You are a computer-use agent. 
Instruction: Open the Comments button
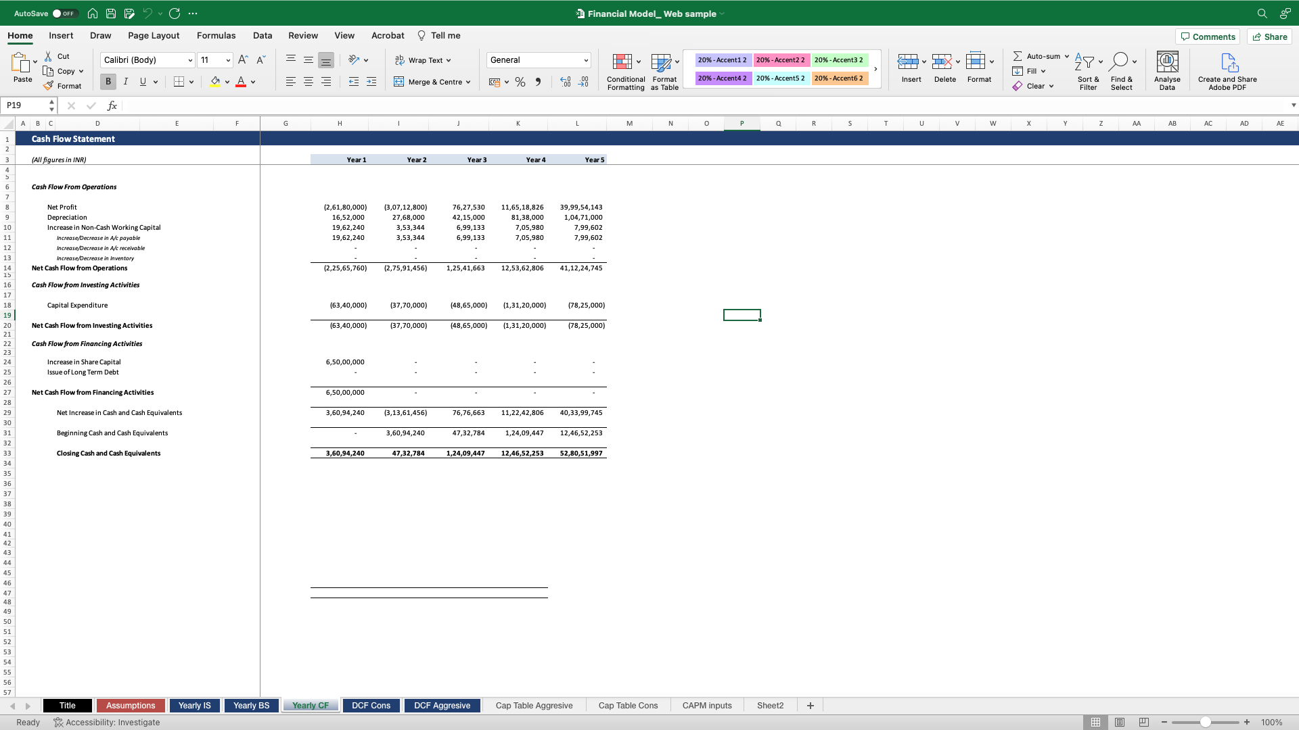(1208, 36)
